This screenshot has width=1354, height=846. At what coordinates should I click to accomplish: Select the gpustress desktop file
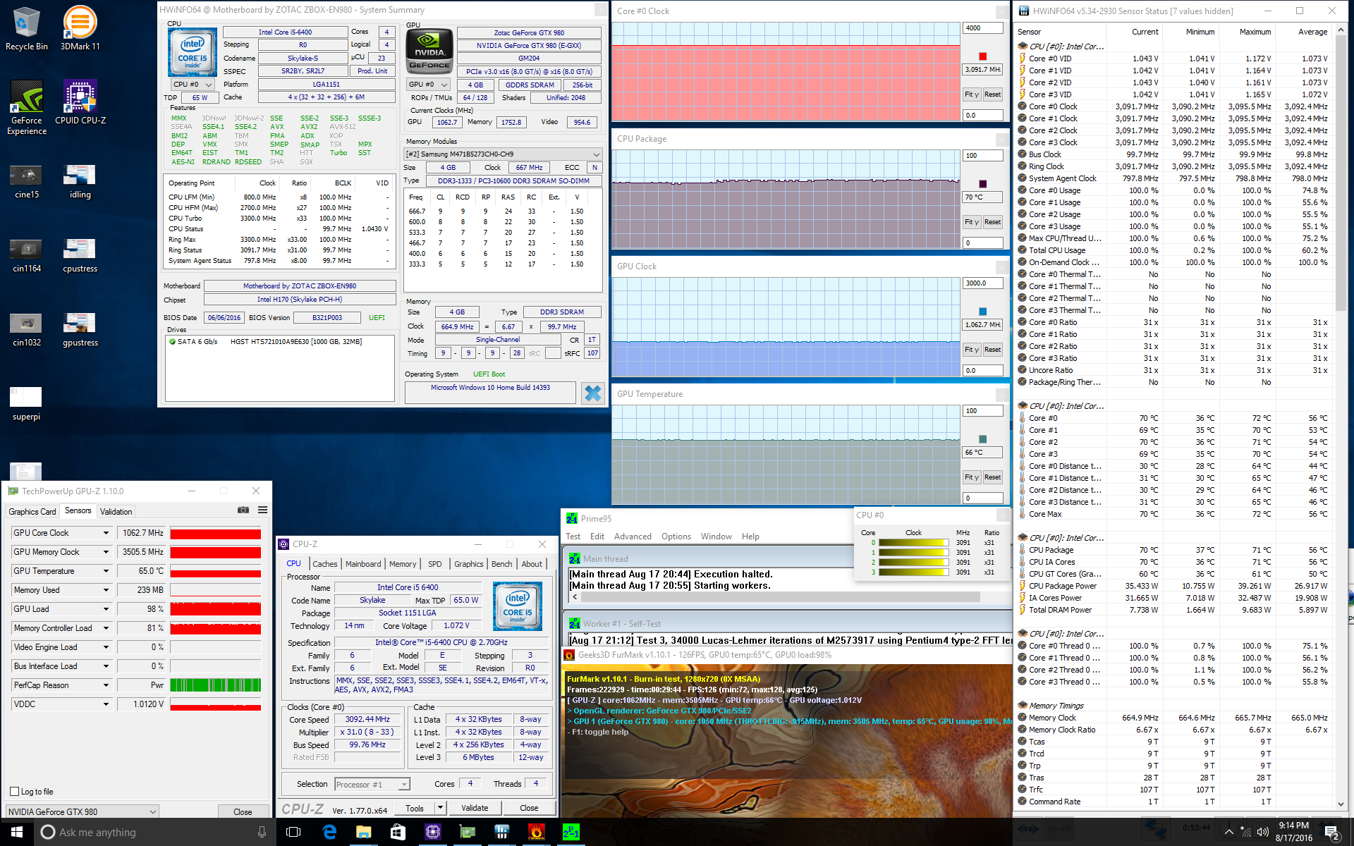click(x=80, y=330)
